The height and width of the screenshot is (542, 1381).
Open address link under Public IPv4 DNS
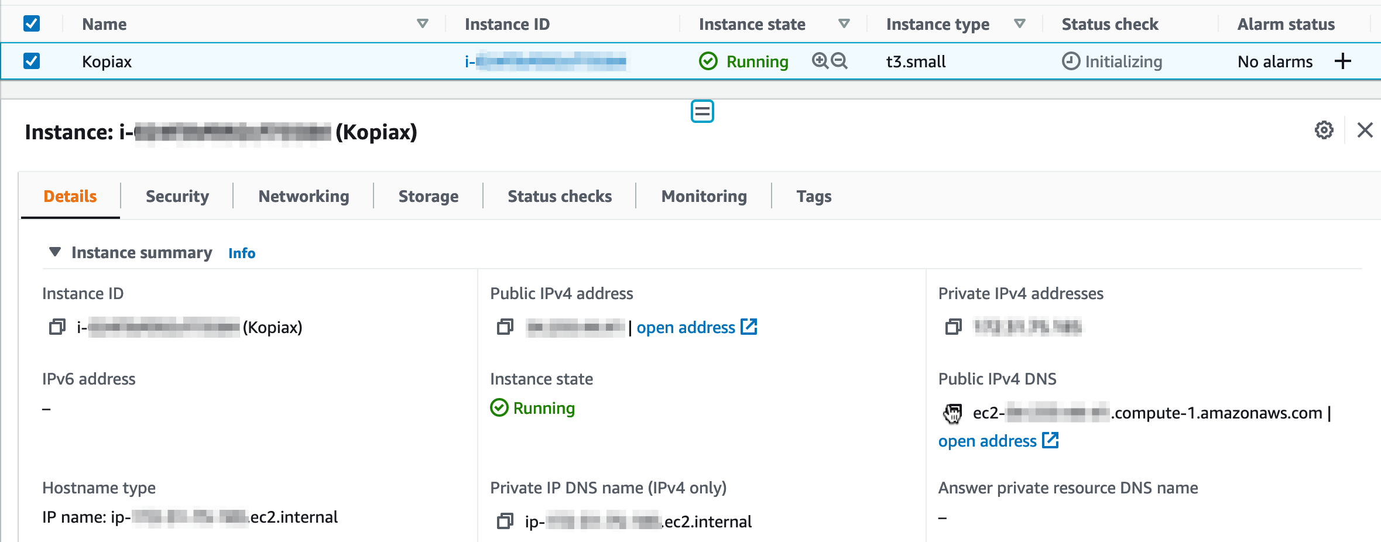pyautogui.click(x=998, y=441)
